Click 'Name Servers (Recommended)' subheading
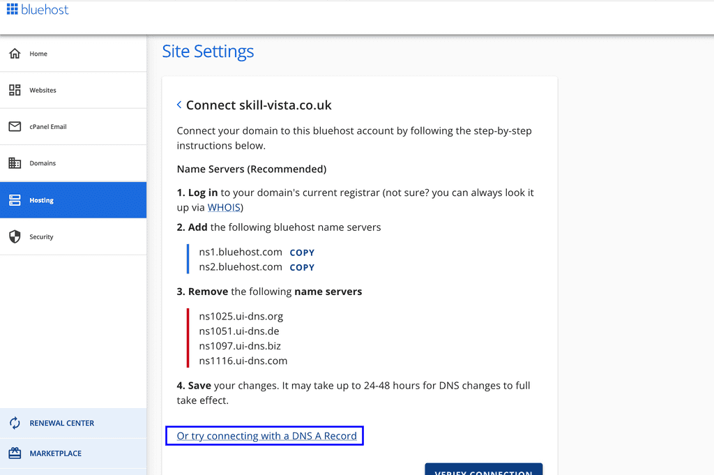 tap(251, 169)
